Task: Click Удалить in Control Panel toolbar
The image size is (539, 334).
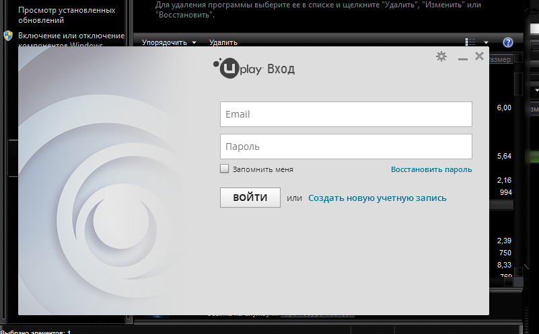Action: (223, 42)
